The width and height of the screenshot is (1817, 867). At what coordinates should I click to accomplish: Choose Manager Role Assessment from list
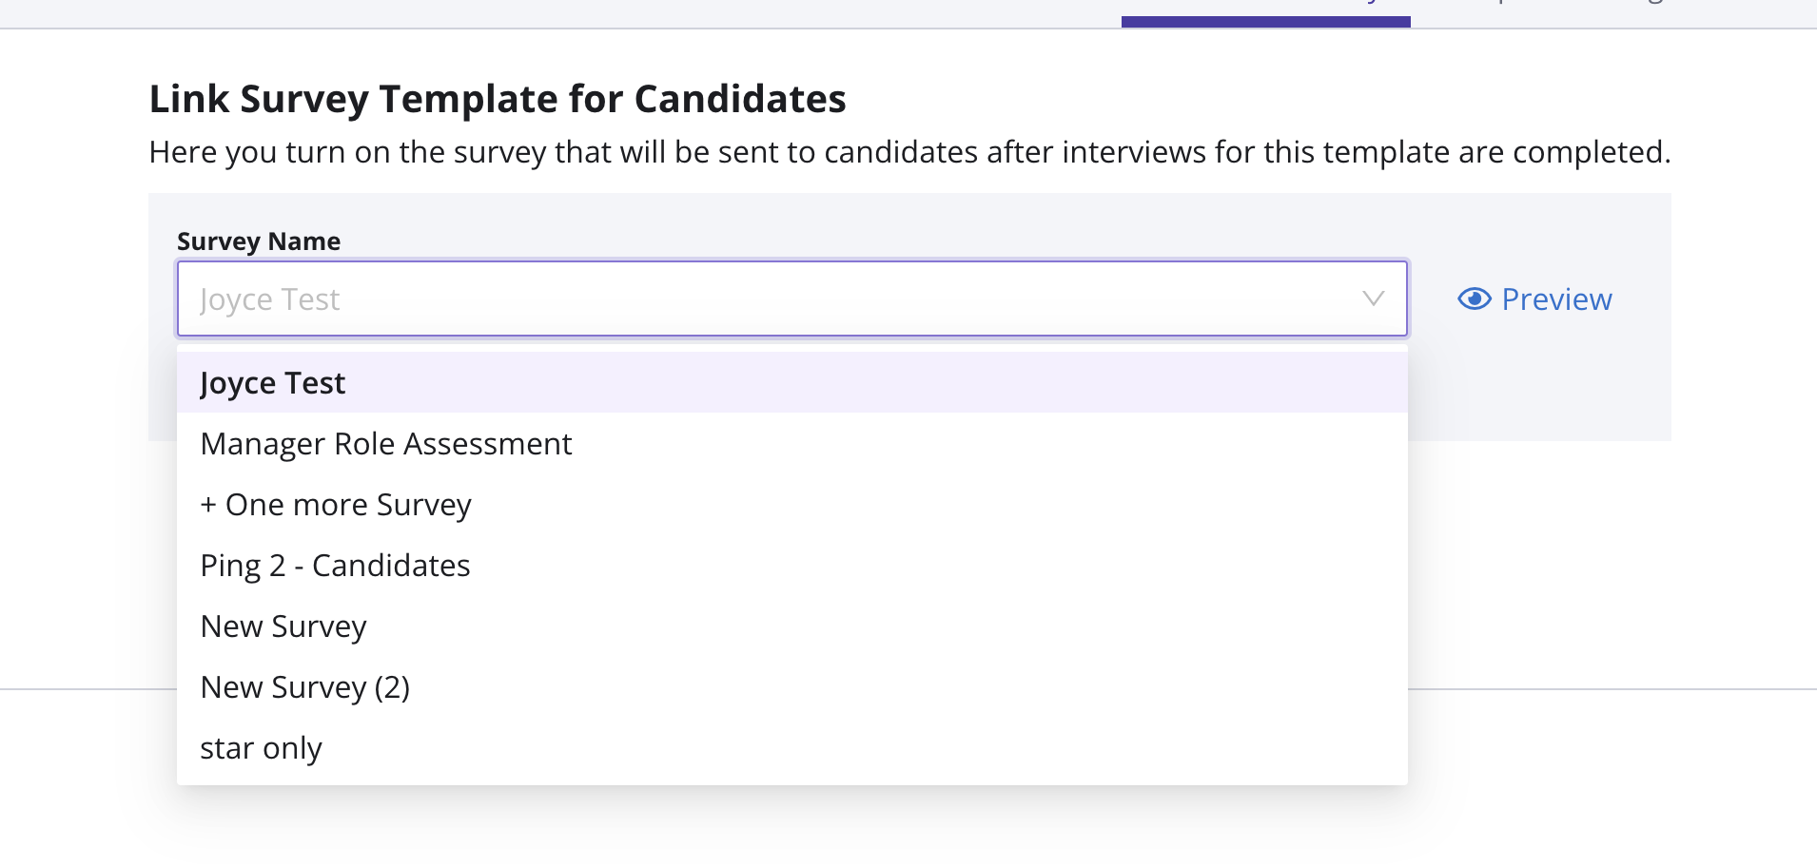click(386, 444)
